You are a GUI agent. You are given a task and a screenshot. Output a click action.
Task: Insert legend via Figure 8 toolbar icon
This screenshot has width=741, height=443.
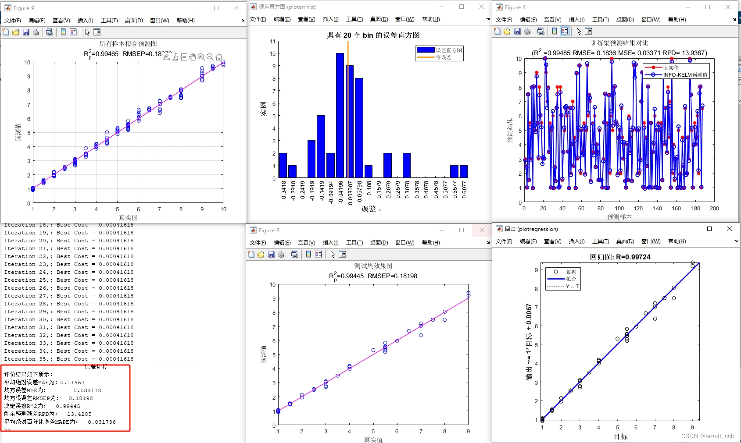point(319,254)
